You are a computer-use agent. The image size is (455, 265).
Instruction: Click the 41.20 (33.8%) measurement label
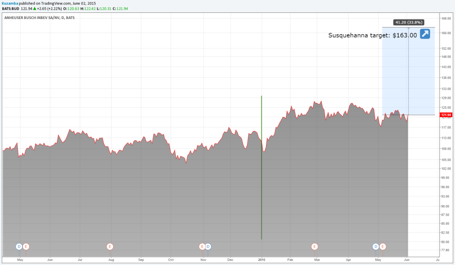point(409,22)
